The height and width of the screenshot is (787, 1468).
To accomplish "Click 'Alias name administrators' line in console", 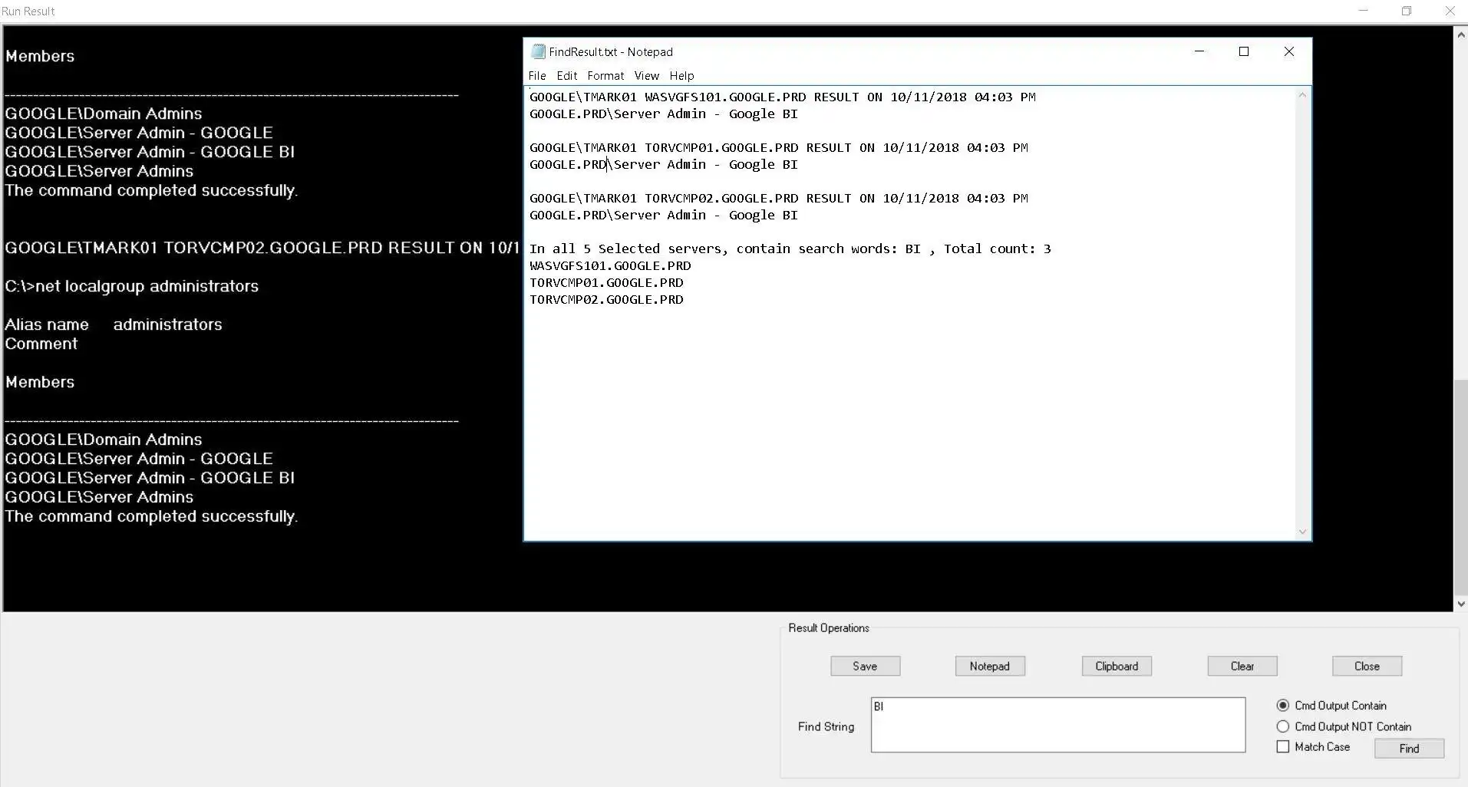I will tap(114, 324).
